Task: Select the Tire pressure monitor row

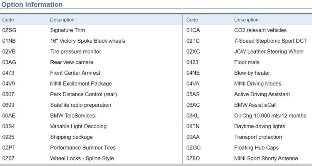Action: pos(75,51)
